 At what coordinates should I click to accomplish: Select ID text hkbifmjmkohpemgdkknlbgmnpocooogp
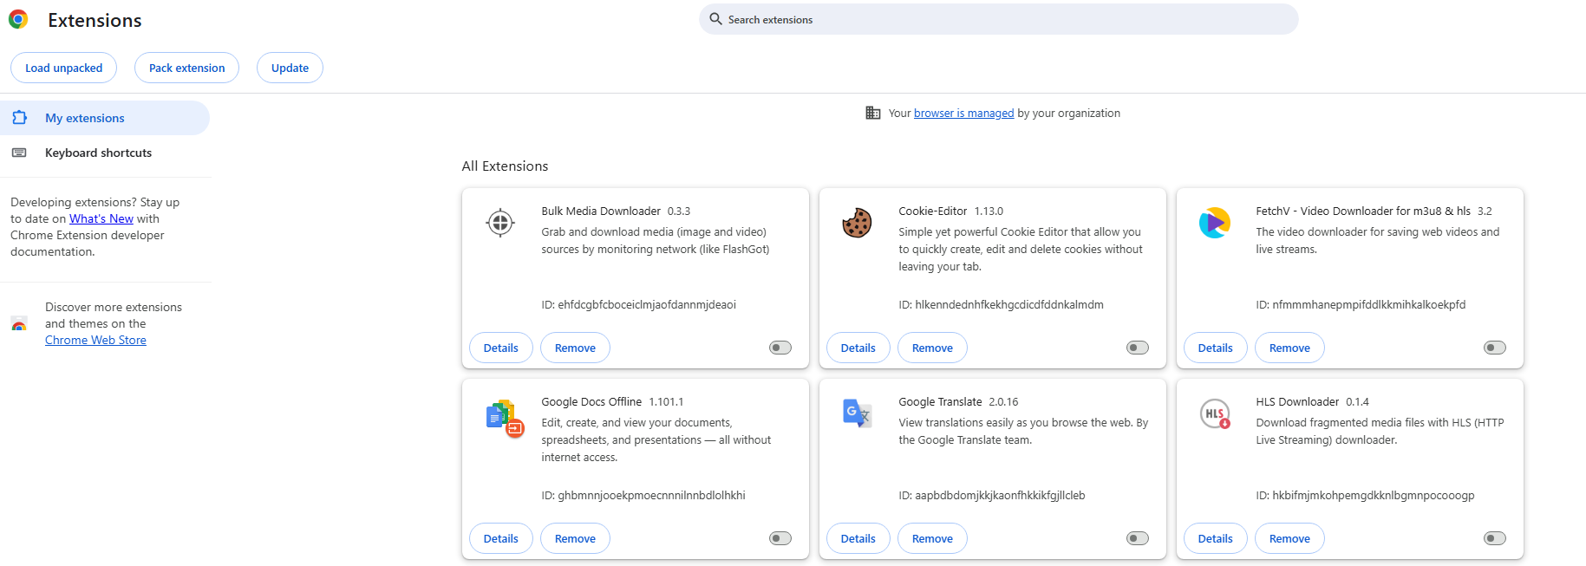pyautogui.click(x=1374, y=495)
